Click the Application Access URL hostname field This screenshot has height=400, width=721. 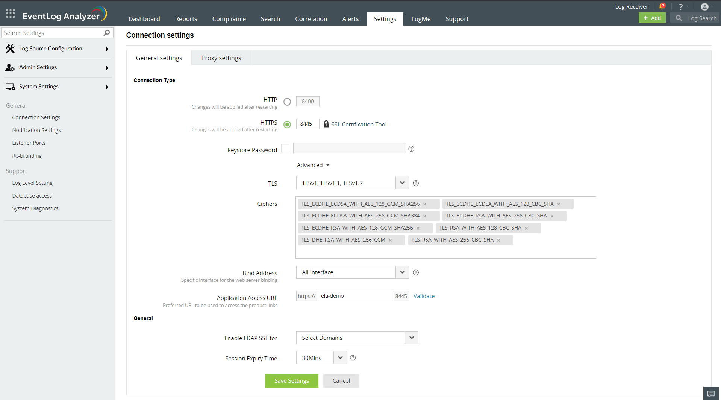point(355,296)
